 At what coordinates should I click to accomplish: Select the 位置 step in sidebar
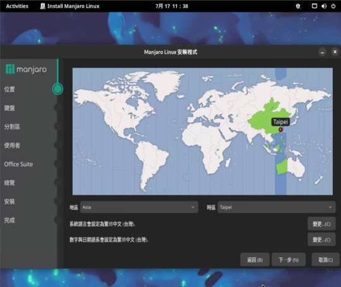click(x=9, y=89)
